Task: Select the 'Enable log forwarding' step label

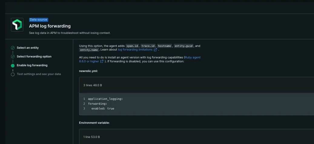Action: [32, 65]
